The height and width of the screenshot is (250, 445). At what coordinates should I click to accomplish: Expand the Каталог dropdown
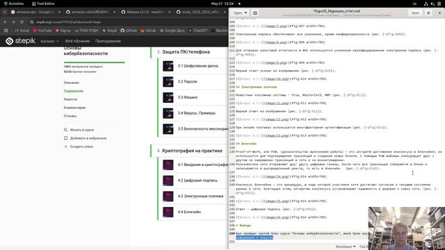[x=49, y=41]
